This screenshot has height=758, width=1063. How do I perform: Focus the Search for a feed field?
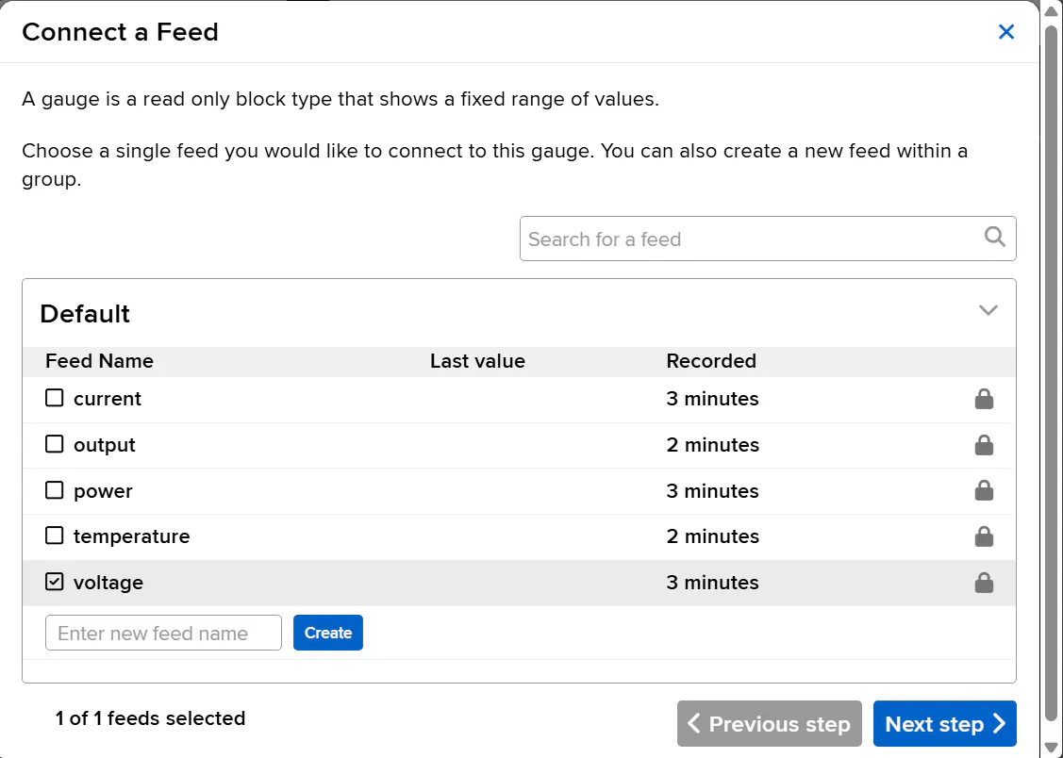tap(768, 239)
